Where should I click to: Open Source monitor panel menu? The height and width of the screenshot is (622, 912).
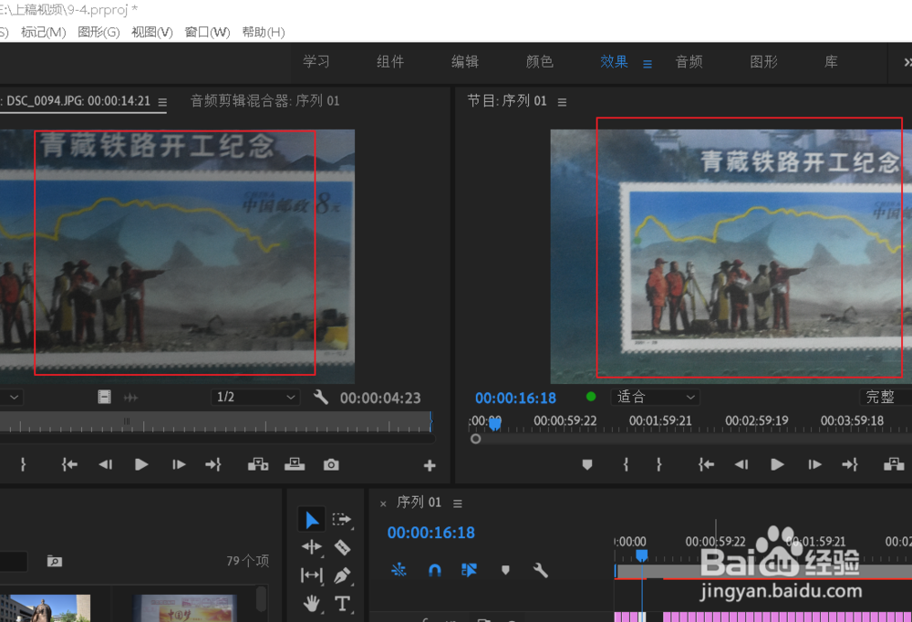tap(162, 102)
